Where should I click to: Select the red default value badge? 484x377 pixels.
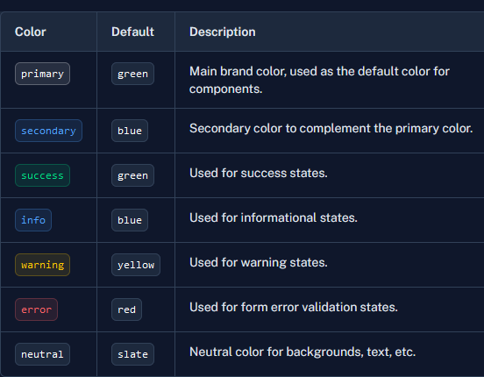point(126,309)
